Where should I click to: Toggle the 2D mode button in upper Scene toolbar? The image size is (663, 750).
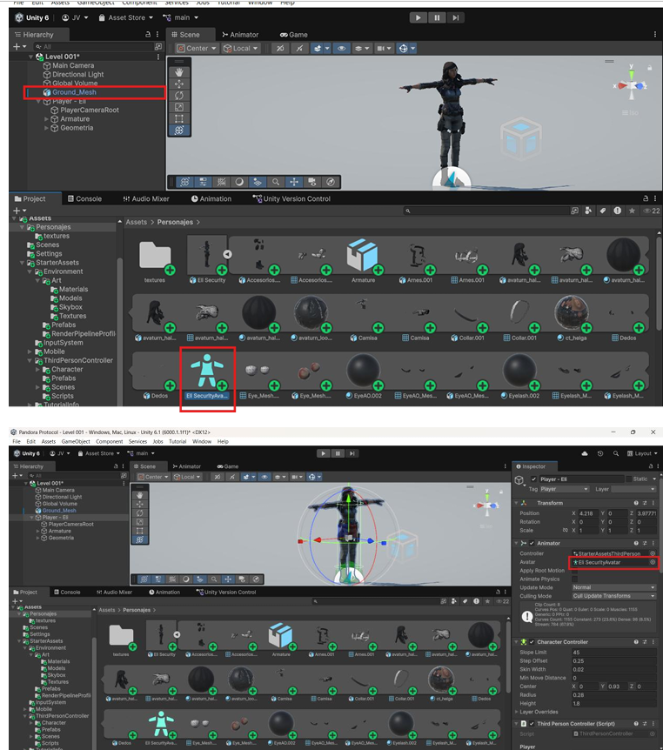[x=280, y=49]
